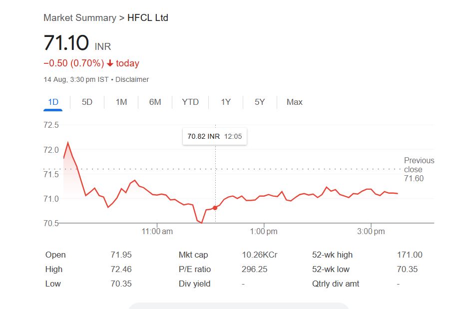Click the Market Summary breadcrumb
Image resolution: width=459 pixels, height=309 pixels.
point(79,18)
